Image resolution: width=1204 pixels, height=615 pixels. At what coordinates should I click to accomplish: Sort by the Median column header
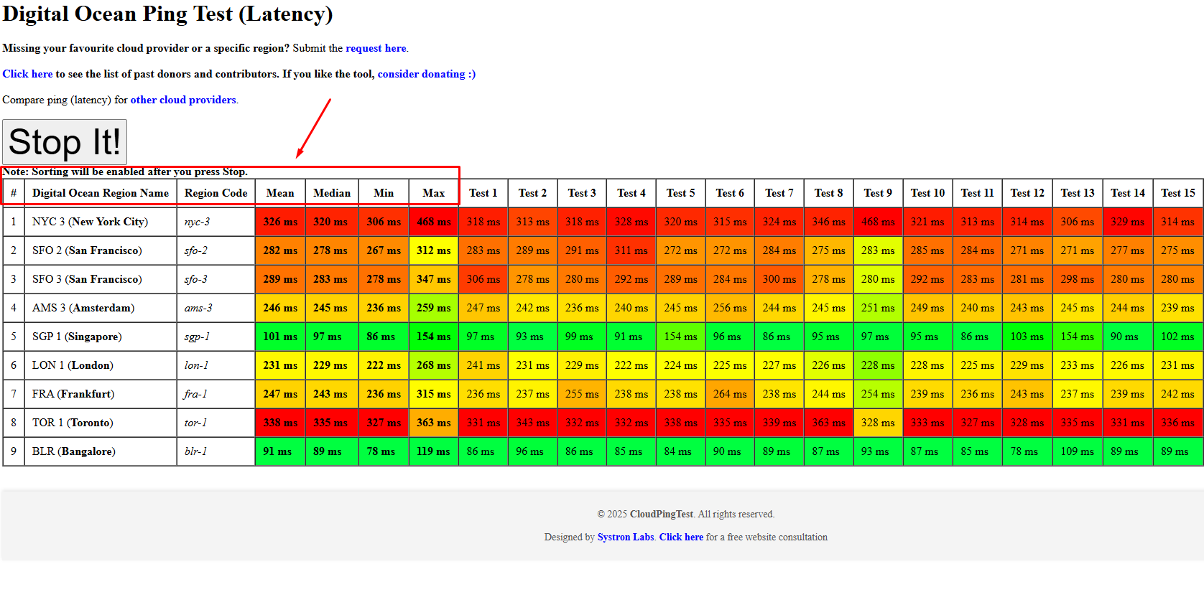point(332,193)
